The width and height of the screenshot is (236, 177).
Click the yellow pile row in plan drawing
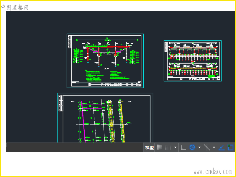point(111,124)
